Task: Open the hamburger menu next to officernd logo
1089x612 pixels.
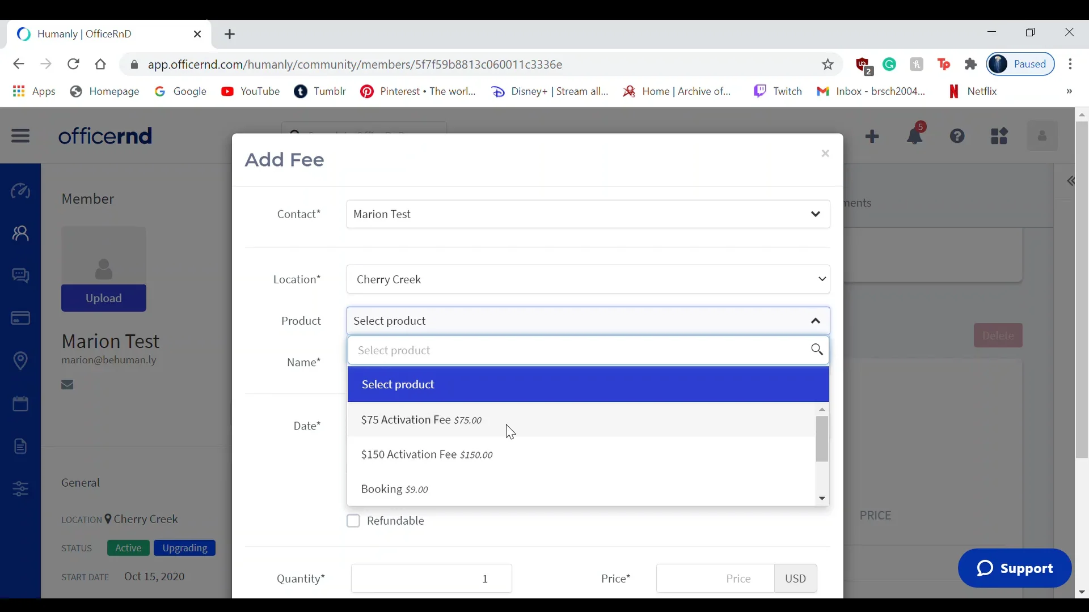Action: point(20,136)
